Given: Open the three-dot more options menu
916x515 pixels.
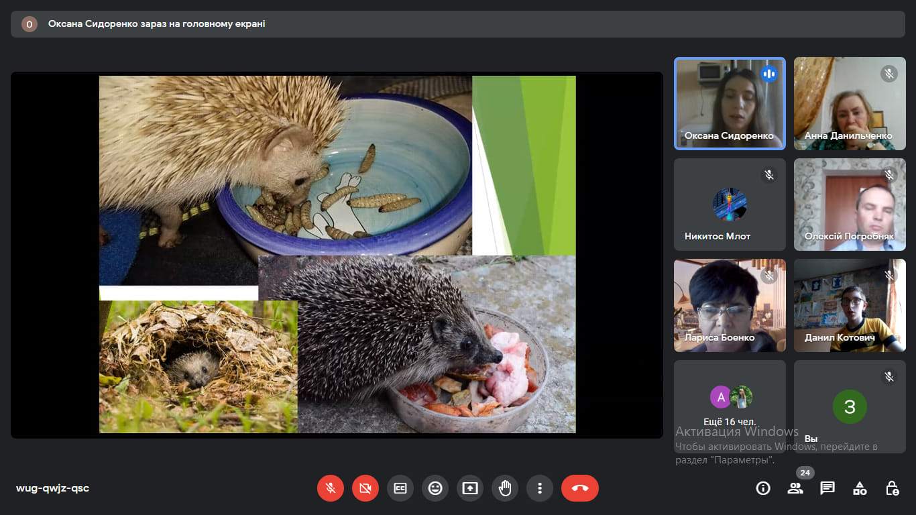Looking at the screenshot, I should (x=540, y=488).
